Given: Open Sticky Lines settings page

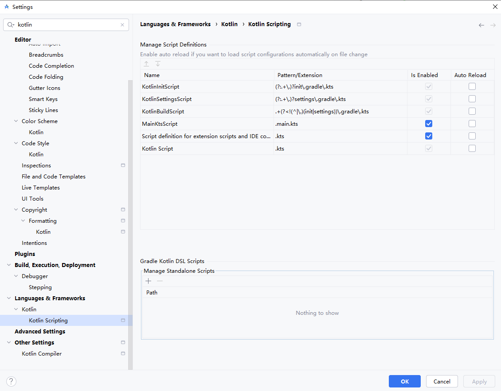Looking at the screenshot, I should click(x=43, y=110).
